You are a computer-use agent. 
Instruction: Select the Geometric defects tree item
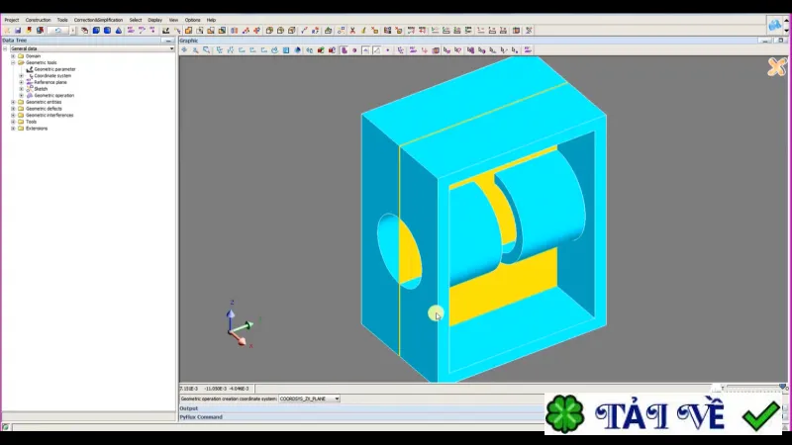click(44, 109)
